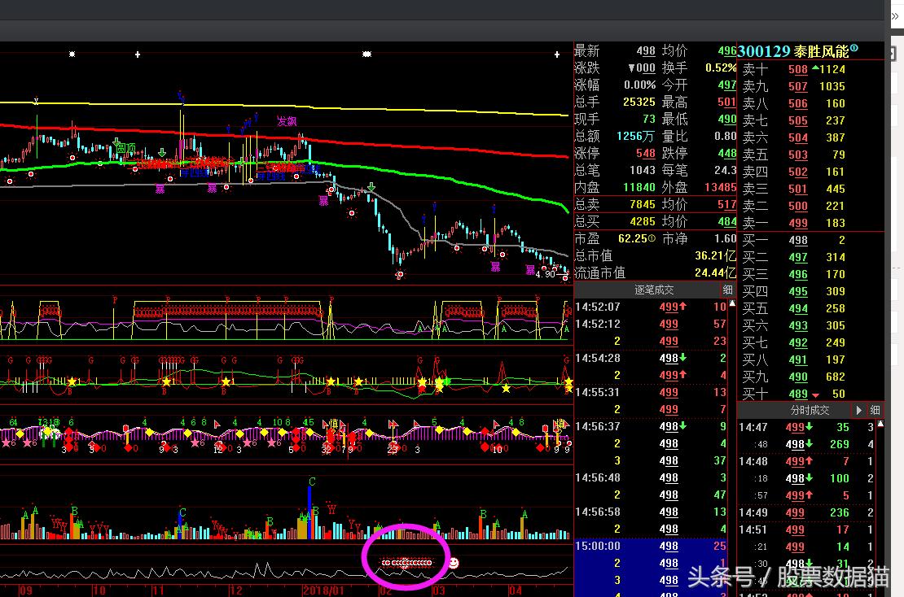The image size is (904, 597).
Task: Click the smiley face icon below volume bars
Action: point(454,562)
